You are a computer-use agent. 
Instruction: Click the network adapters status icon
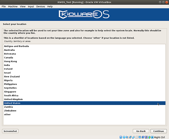coord(130,137)
